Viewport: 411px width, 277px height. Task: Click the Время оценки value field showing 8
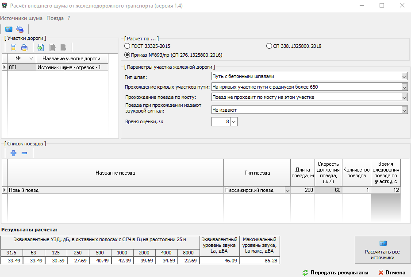tap(221, 121)
